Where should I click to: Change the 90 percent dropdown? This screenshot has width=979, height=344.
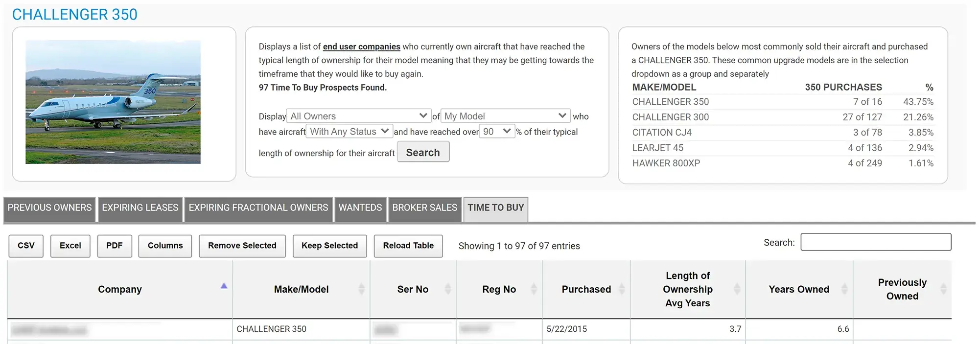click(x=496, y=132)
